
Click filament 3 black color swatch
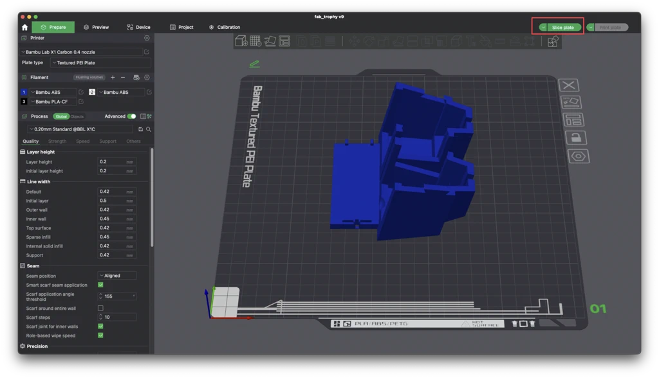coord(24,102)
